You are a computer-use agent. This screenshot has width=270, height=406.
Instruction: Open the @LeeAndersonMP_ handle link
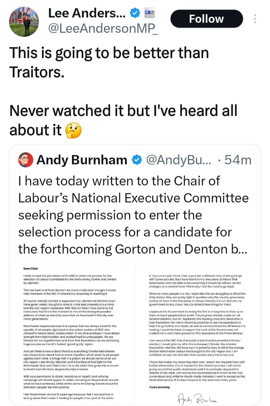coord(103,28)
